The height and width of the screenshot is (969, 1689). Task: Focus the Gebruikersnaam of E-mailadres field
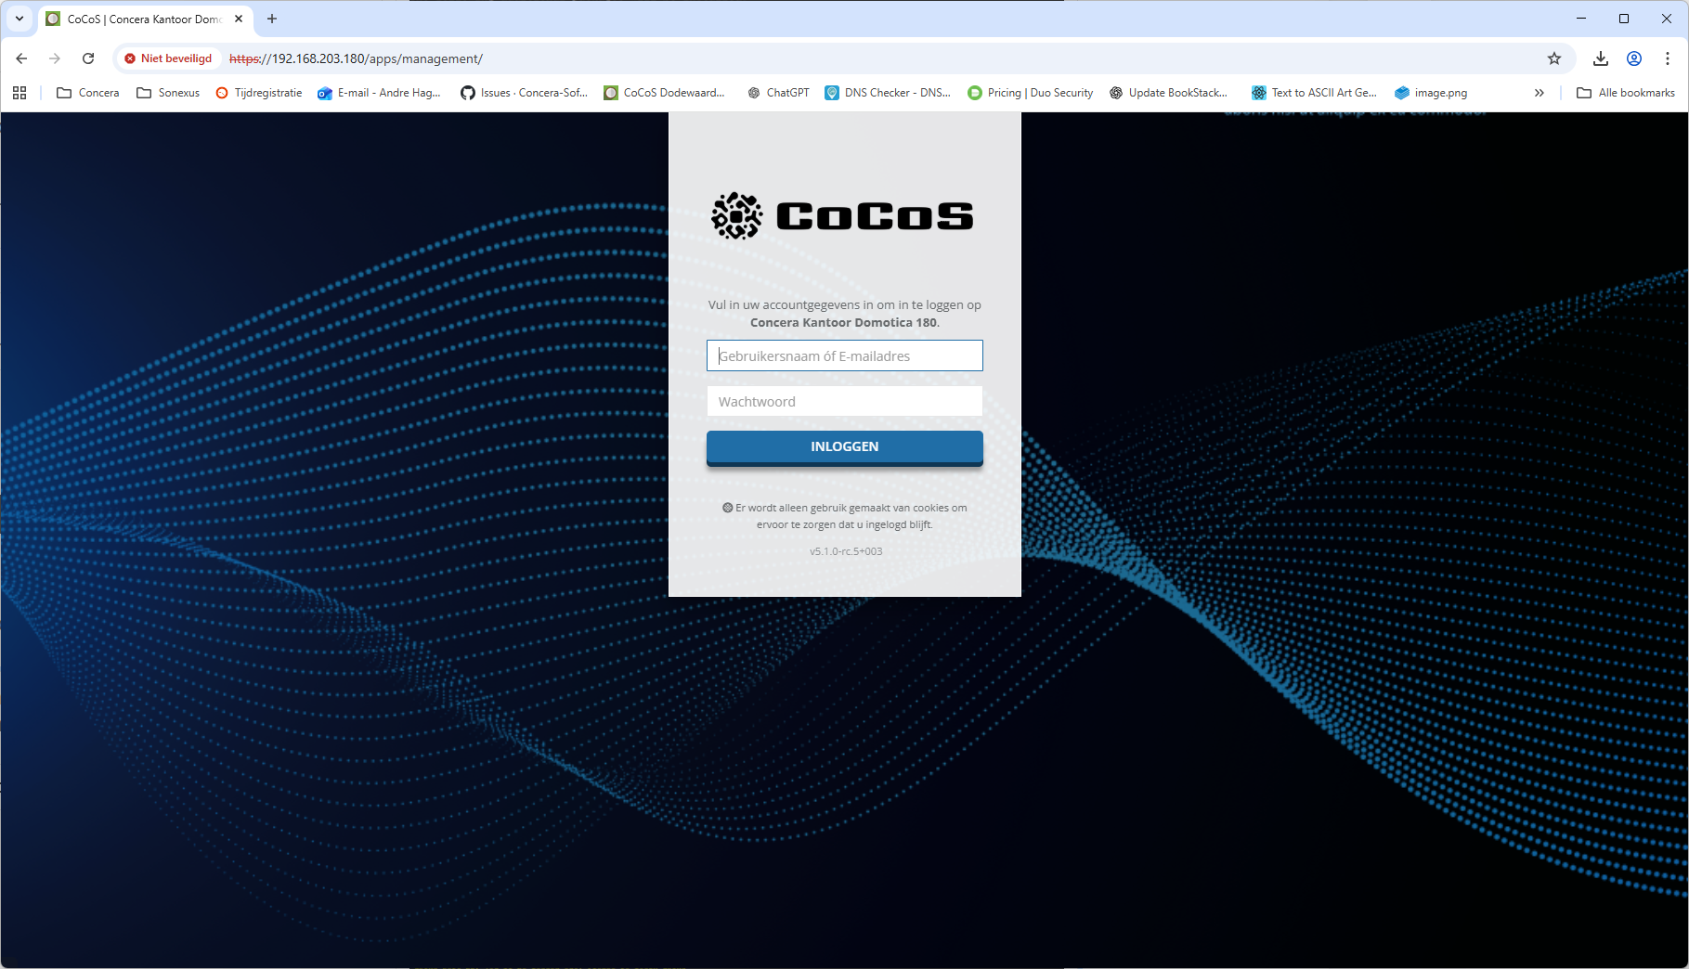coord(844,355)
